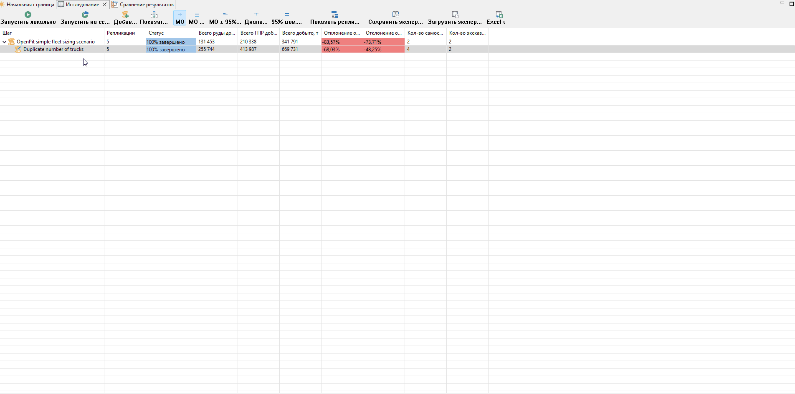795x394 pixels.
Task: Toggle the Диапазон display mode
Action: click(256, 18)
